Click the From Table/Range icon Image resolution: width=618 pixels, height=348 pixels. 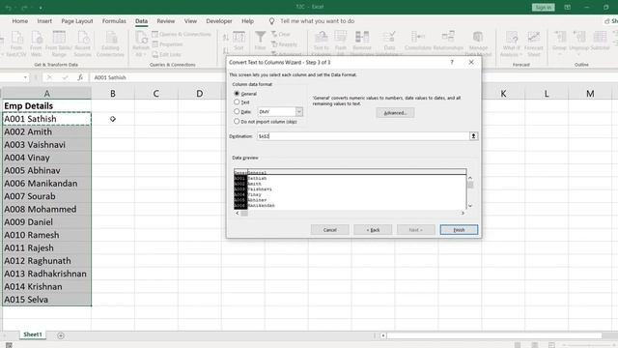coord(59,43)
